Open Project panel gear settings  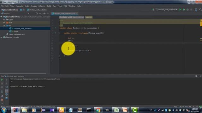click(45, 13)
